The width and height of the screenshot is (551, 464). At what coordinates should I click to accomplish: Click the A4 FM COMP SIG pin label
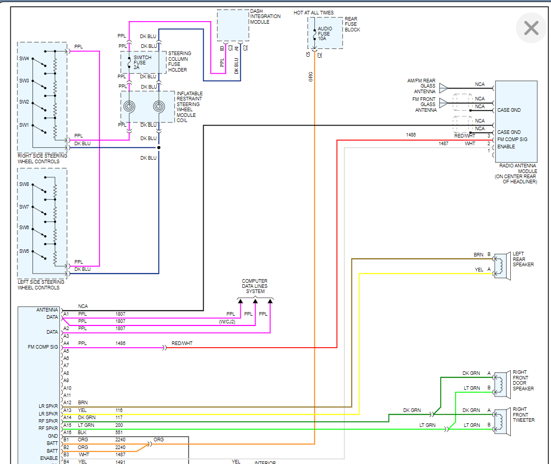(x=66, y=343)
